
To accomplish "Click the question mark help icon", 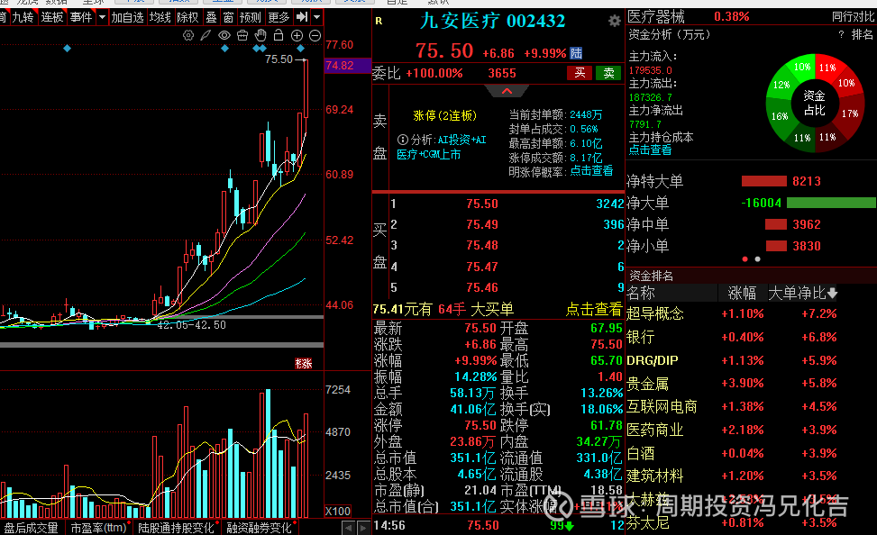I will click(x=841, y=34).
